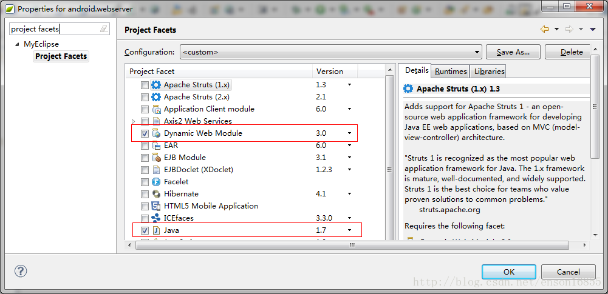Enable the Apache Struts (1.x) checkbox
Image resolution: width=608 pixels, height=294 pixels.
145,85
